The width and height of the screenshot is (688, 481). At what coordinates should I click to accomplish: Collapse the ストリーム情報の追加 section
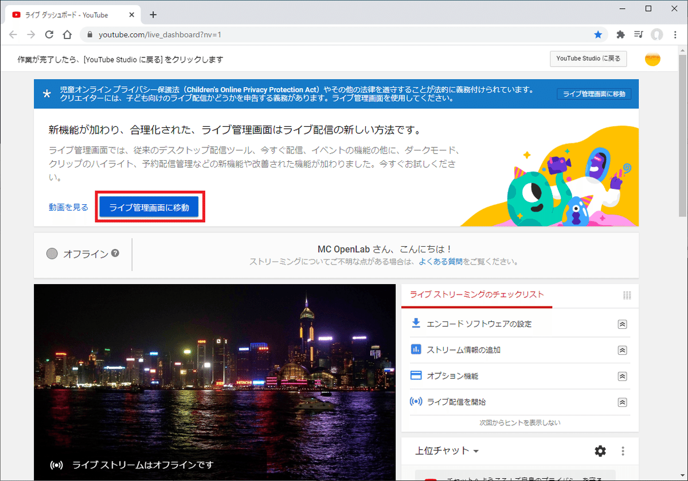pyautogui.click(x=622, y=350)
